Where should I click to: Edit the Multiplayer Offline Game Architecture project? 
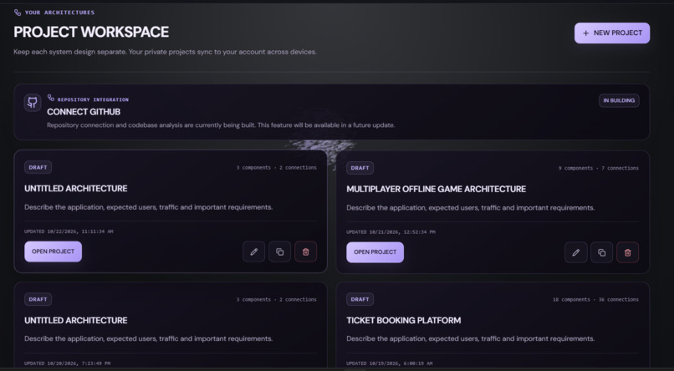575,252
